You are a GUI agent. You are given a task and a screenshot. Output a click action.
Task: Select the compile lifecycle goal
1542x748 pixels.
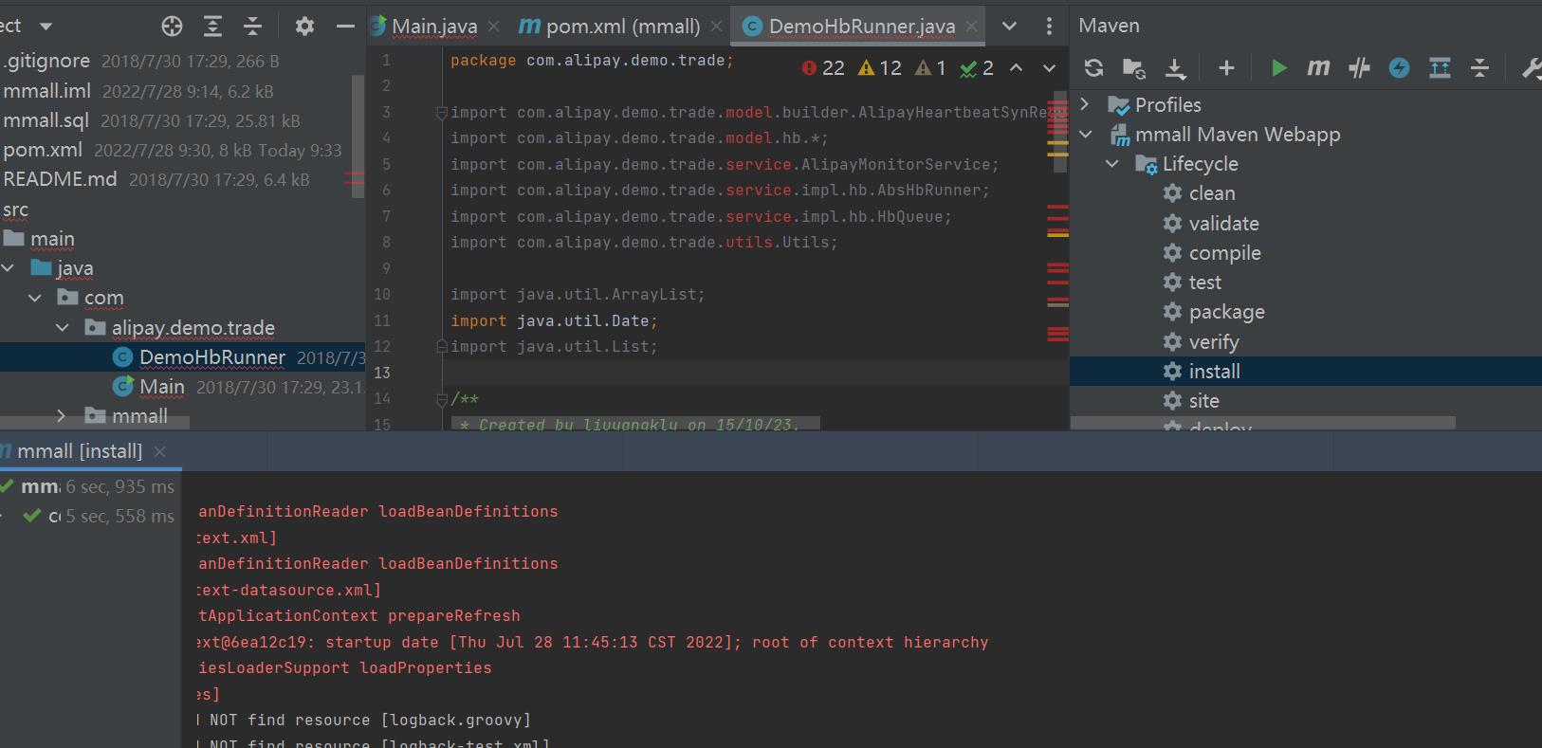(1224, 253)
